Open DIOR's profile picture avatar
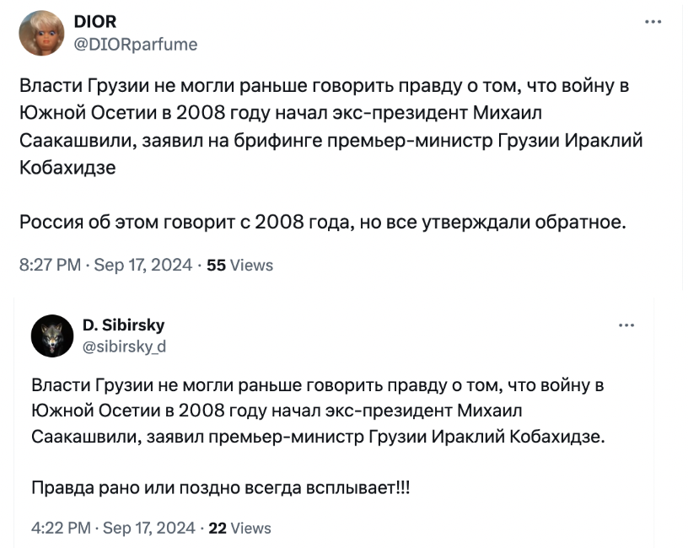The image size is (688, 548). 41,34
